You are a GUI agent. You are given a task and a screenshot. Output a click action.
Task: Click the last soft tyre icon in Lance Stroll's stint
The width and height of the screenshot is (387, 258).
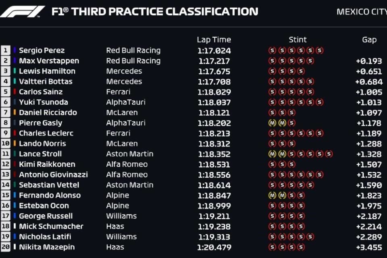click(x=329, y=154)
